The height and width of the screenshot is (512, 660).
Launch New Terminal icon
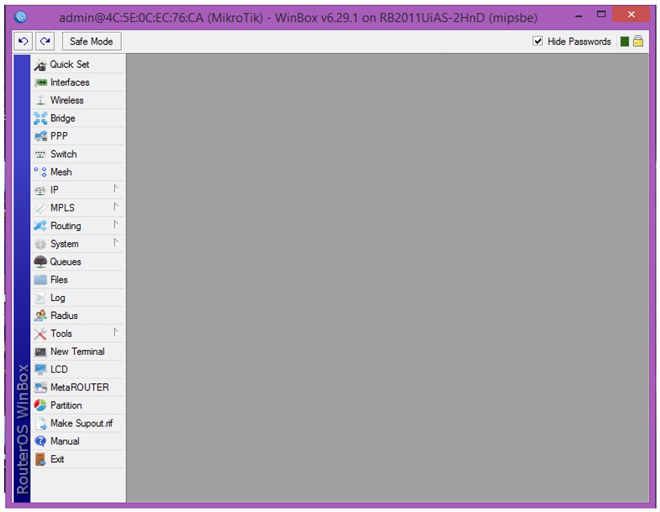41,352
